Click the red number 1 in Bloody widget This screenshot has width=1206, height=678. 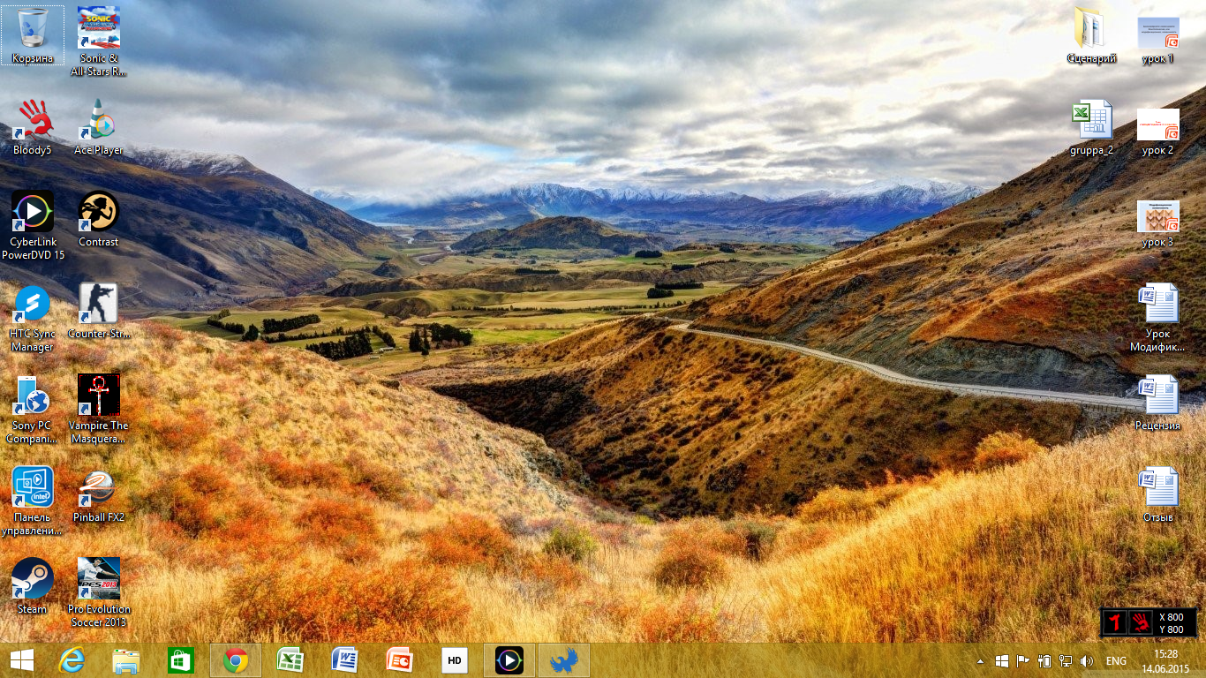pyautogui.click(x=1115, y=622)
